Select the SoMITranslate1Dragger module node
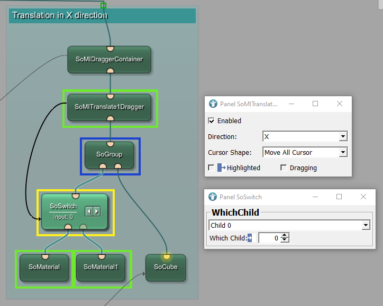This screenshot has width=383, height=306. [x=110, y=107]
